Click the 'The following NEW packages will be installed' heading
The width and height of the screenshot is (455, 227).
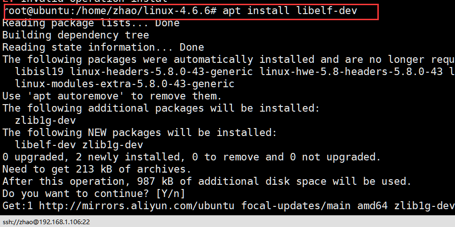[x=140, y=132]
